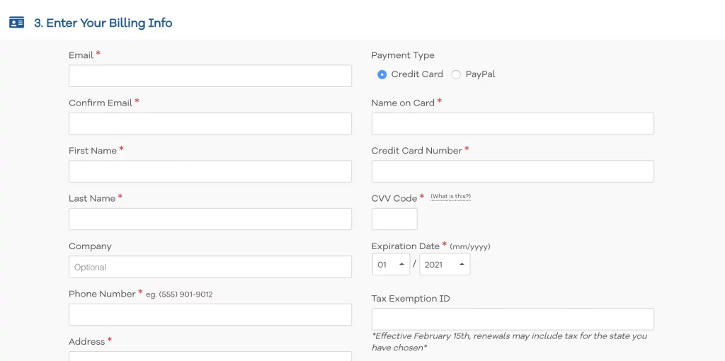This screenshot has height=361, width=725.
Task: Click the "eg. (555) 901-9012" phone hint
Action: coord(179,294)
